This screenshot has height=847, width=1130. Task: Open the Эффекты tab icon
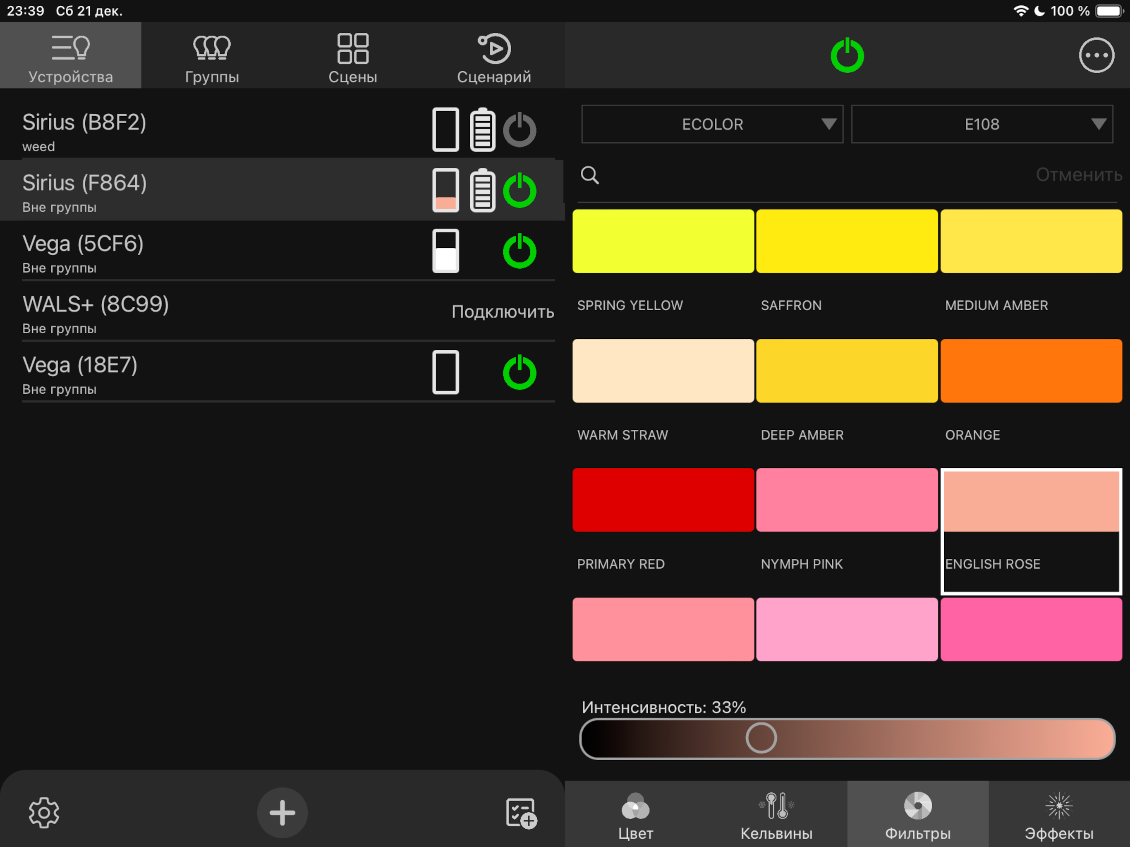1058,814
